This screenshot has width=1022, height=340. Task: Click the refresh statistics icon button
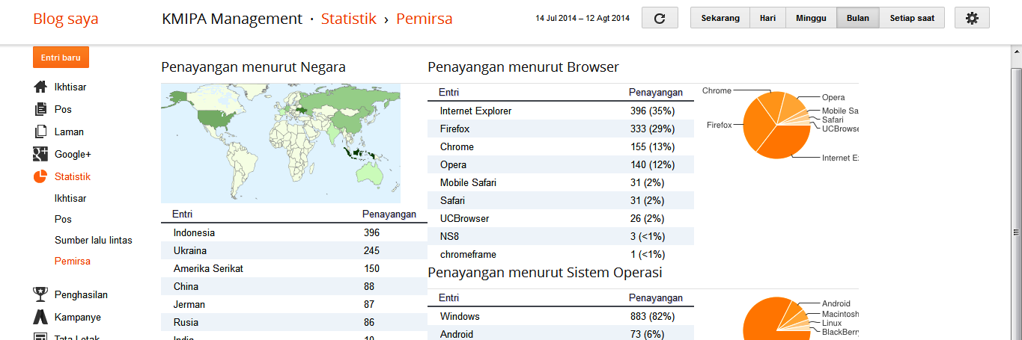[x=660, y=18]
